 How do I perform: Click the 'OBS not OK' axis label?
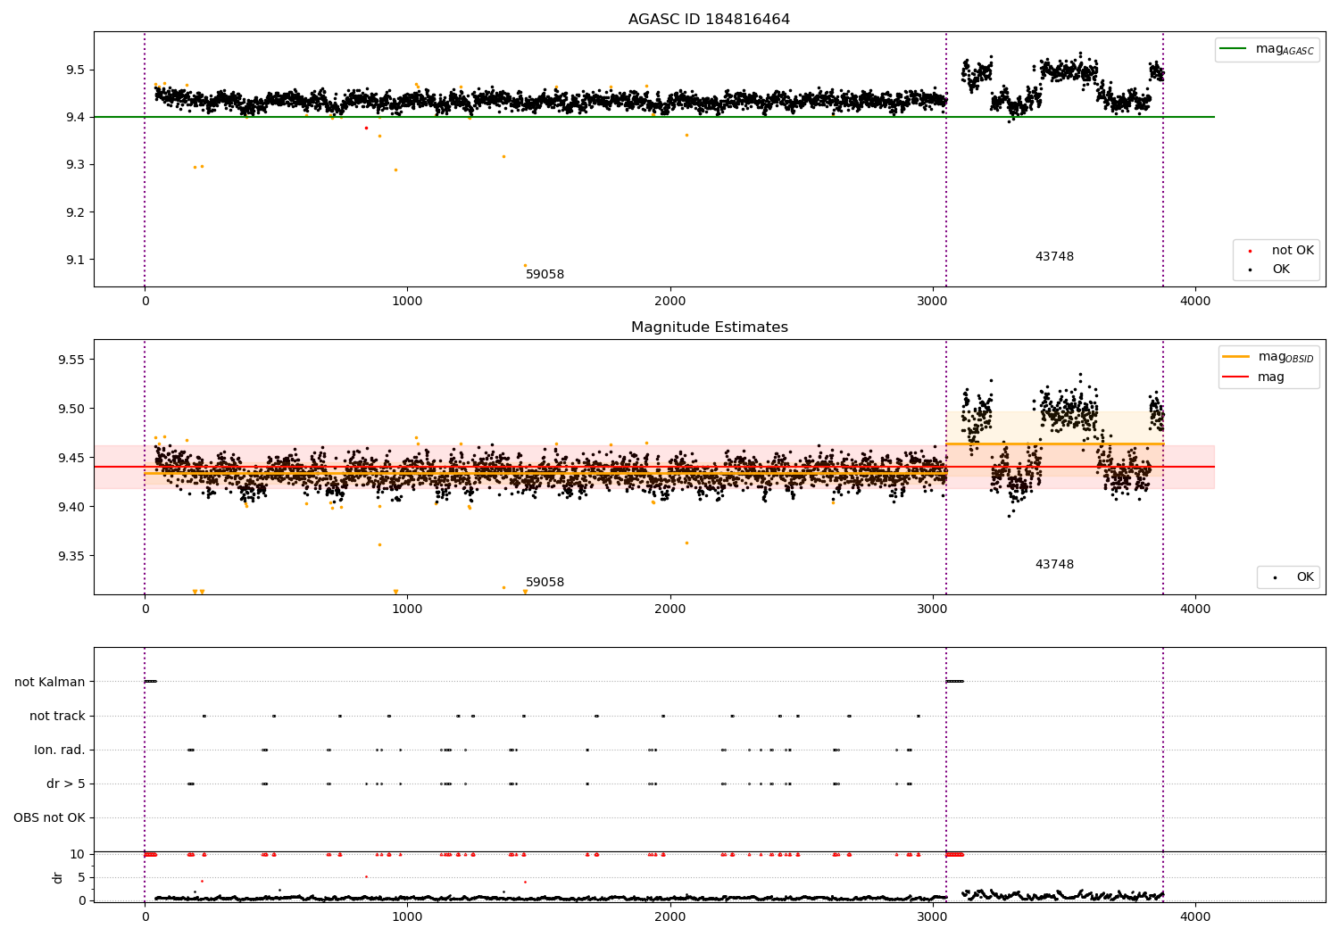[x=49, y=817]
